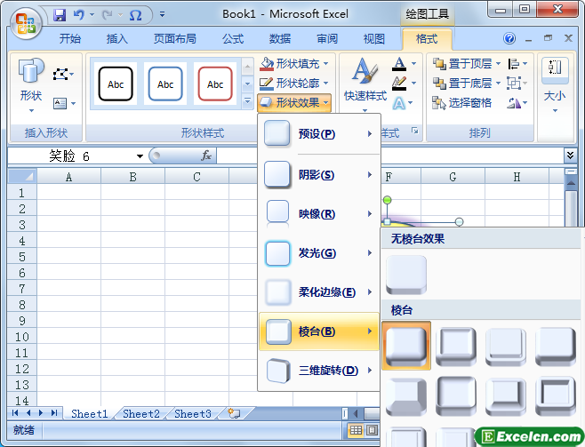The image size is (585, 447).
Task: Click the 置于顶层 button
Action: [x=461, y=64]
